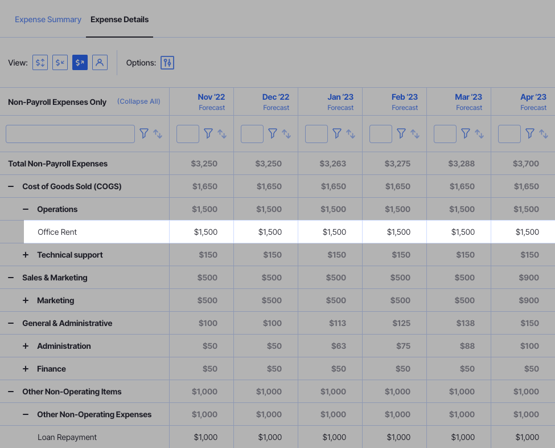Screen dimensions: 555x448
Task: Select the active cash outflow view icon
Action: point(80,62)
